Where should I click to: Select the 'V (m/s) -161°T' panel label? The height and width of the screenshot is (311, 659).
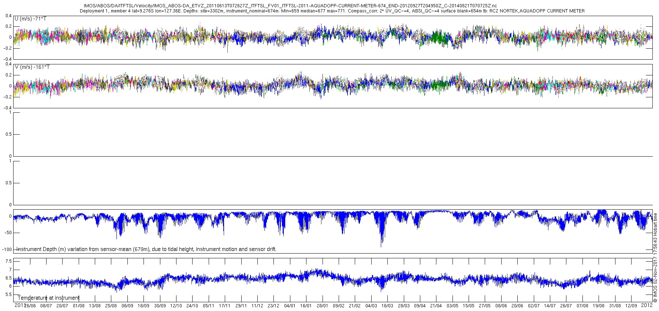(32, 67)
